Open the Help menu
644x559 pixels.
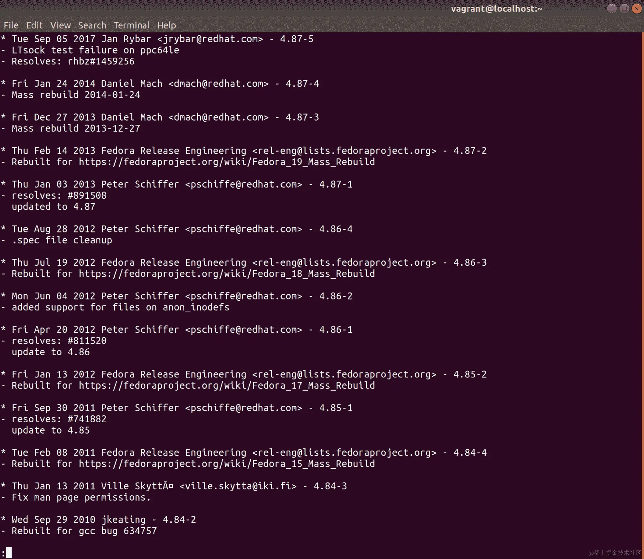[x=166, y=25]
